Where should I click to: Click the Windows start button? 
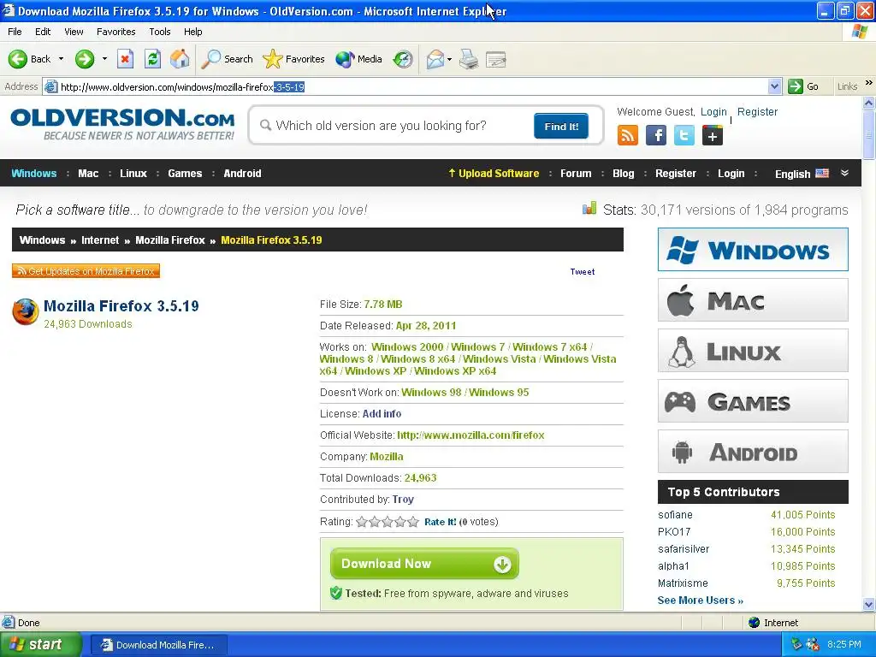40,645
